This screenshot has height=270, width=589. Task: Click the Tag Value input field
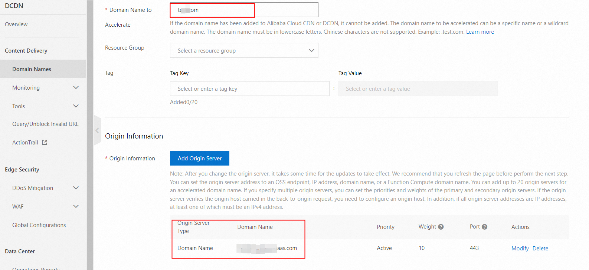(418, 89)
